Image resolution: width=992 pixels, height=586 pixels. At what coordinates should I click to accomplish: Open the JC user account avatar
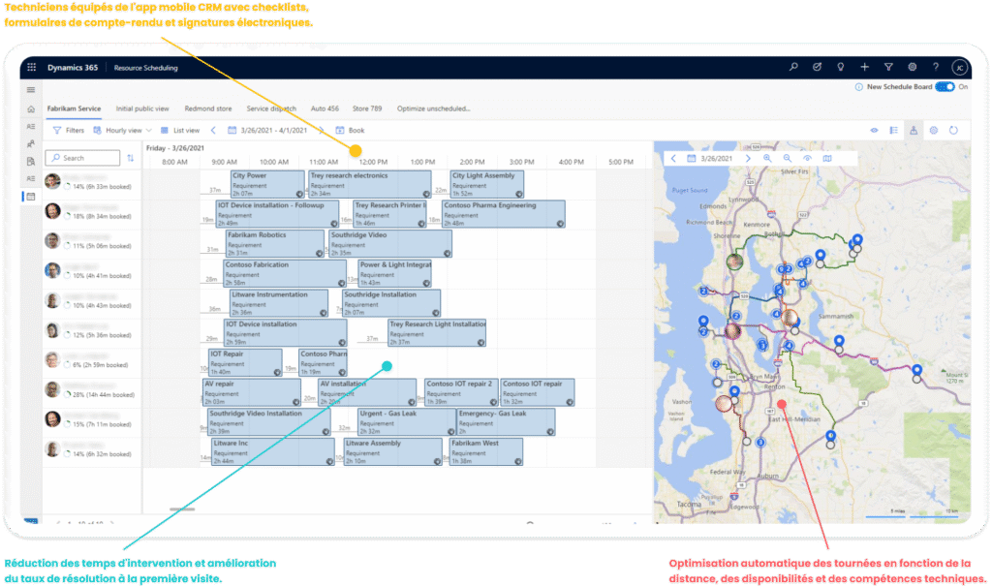(960, 67)
